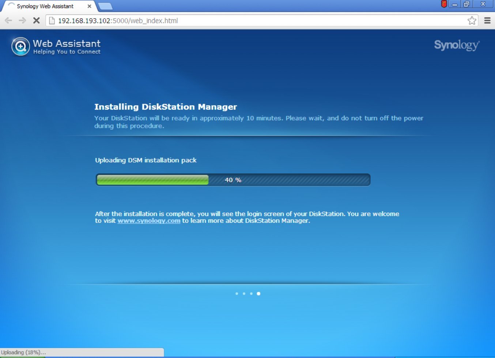Select the second pagination dot
The width and height of the screenshot is (495, 358).
click(x=244, y=293)
